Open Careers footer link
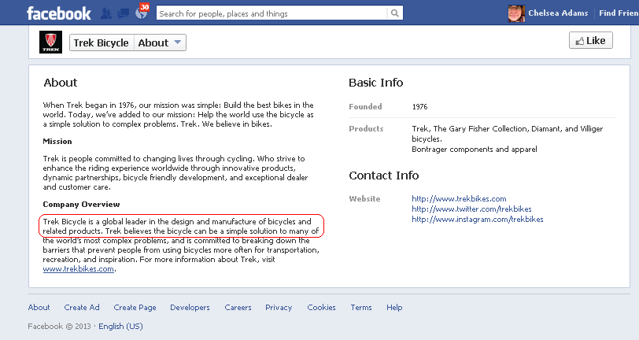The height and width of the screenshot is (340, 639). click(238, 308)
